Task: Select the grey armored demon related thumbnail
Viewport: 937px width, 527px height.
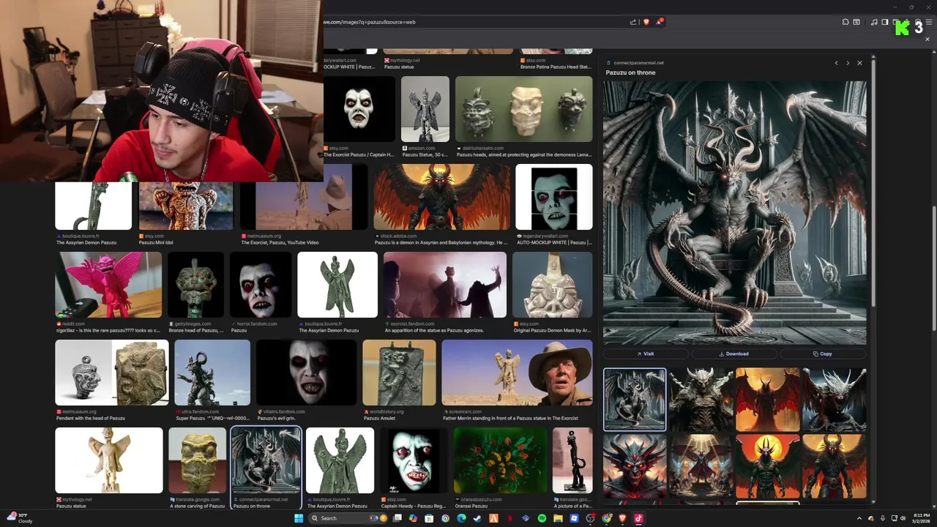Action: (701, 399)
